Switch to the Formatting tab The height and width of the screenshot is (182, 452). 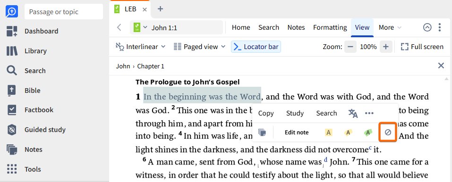(330, 27)
